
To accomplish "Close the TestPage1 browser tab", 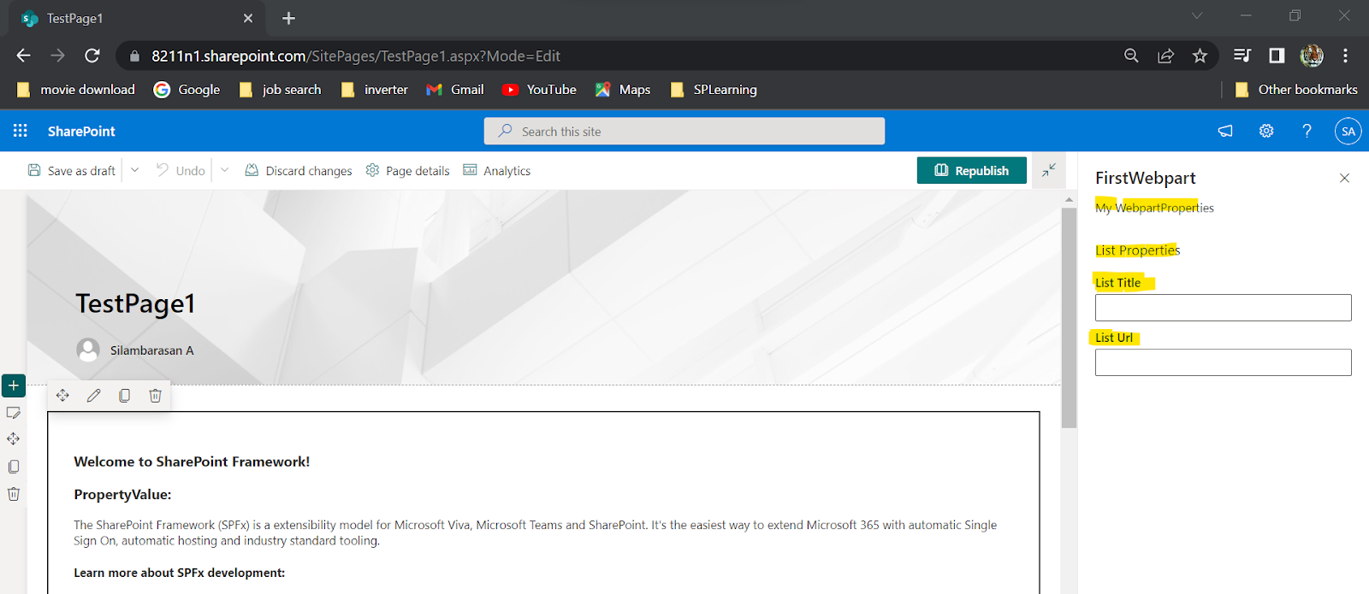I will (x=248, y=18).
